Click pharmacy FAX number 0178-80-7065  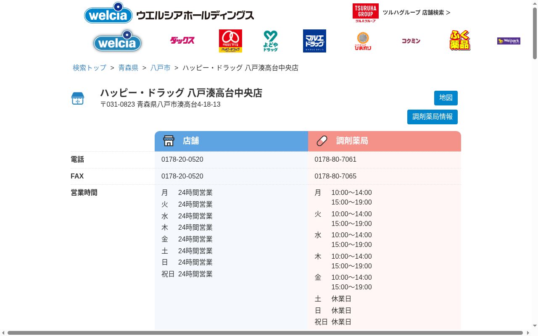pyautogui.click(x=335, y=176)
